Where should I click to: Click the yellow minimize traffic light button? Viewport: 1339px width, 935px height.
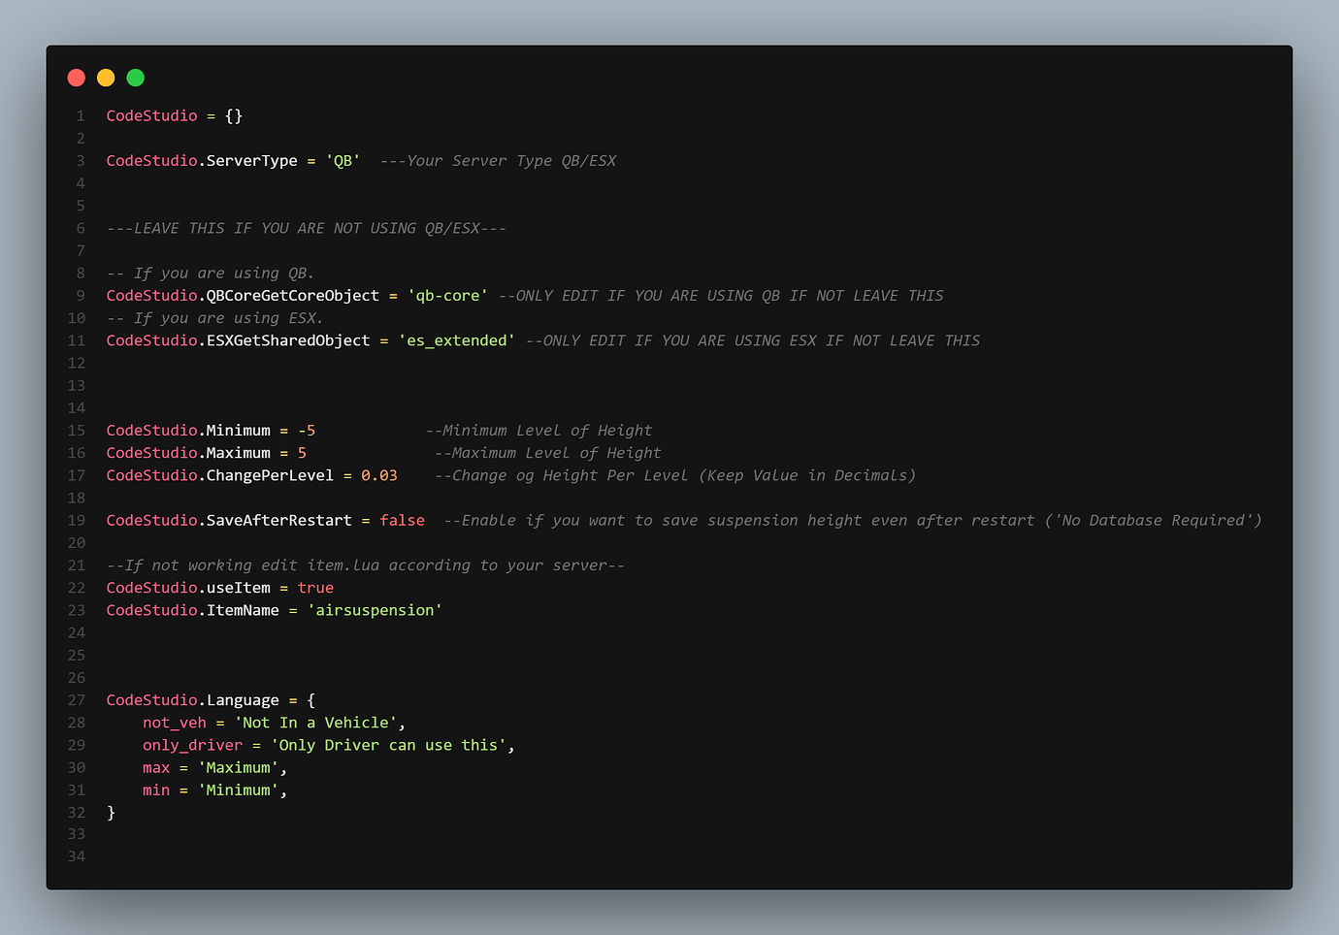(x=106, y=78)
